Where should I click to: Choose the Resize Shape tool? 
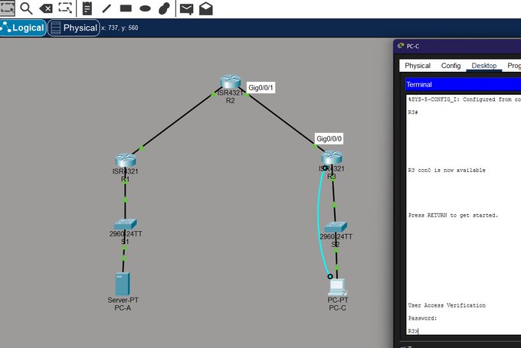[65, 8]
